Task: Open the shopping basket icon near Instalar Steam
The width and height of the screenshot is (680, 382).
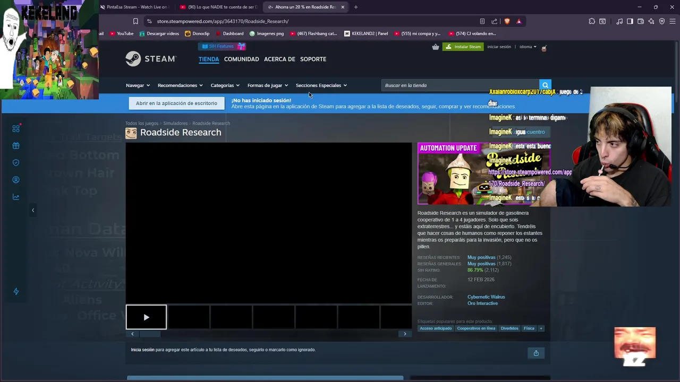Action: click(x=436, y=47)
